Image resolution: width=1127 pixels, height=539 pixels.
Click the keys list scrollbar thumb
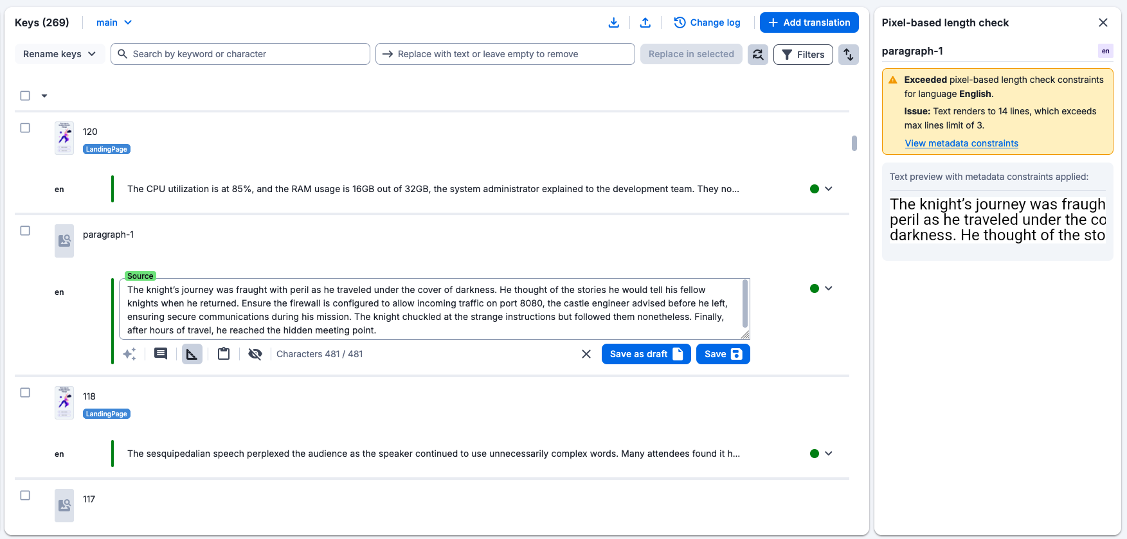pyautogui.click(x=854, y=143)
